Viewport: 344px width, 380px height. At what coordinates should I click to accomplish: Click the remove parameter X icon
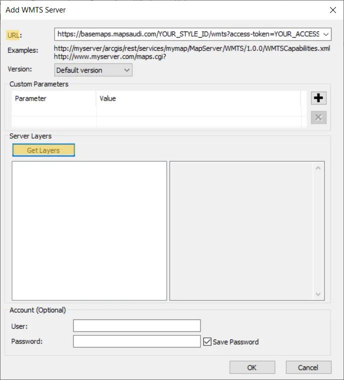click(318, 118)
